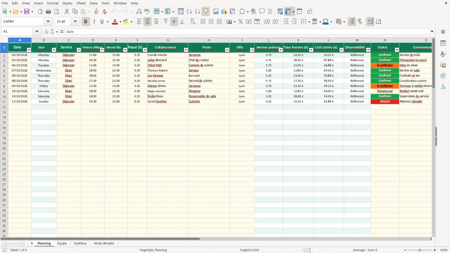Toggle Underline formatting

[102, 22]
